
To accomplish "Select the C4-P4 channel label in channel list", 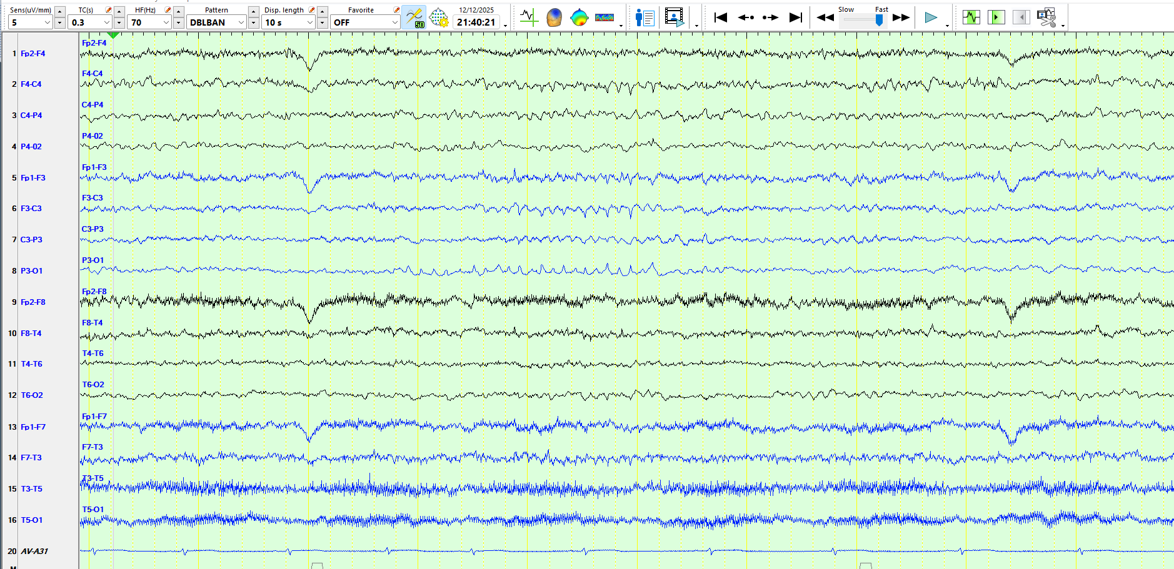I will pos(31,116).
